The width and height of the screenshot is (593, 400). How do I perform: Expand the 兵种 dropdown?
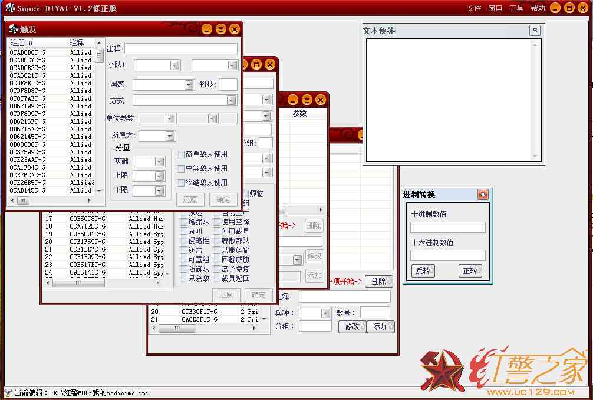[325, 313]
